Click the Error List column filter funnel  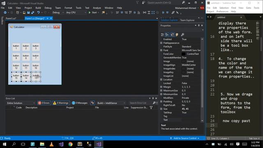coord(151,108)
